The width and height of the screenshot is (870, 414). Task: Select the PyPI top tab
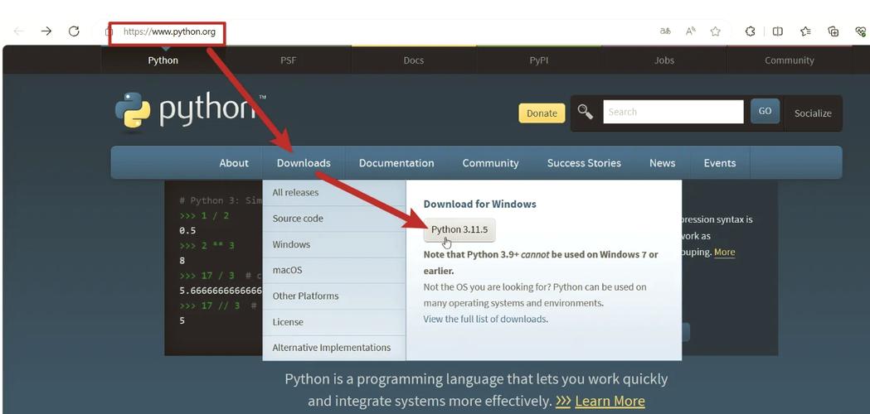[x=539, y=60]
